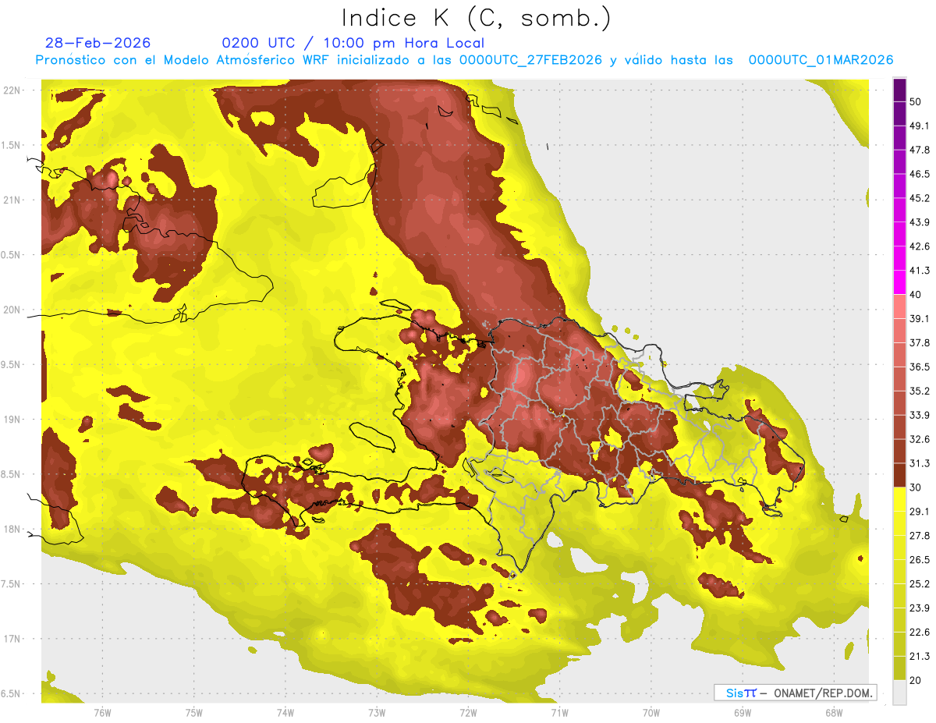Image resolution: width=936 pixels, height=723 pixels.
Task: Click the "22N" latitude label
Action: (12, 90)
